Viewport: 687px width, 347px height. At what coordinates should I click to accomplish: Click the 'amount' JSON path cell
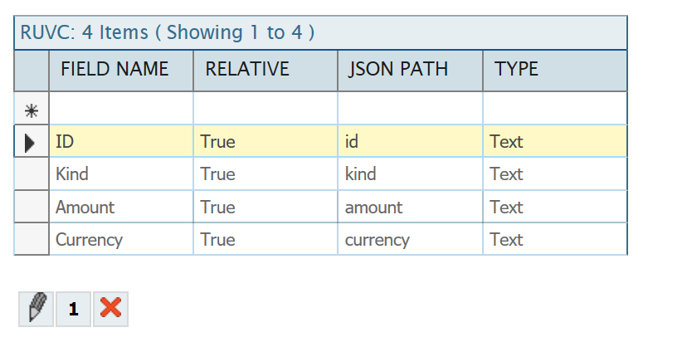click(x=410, y=208)
